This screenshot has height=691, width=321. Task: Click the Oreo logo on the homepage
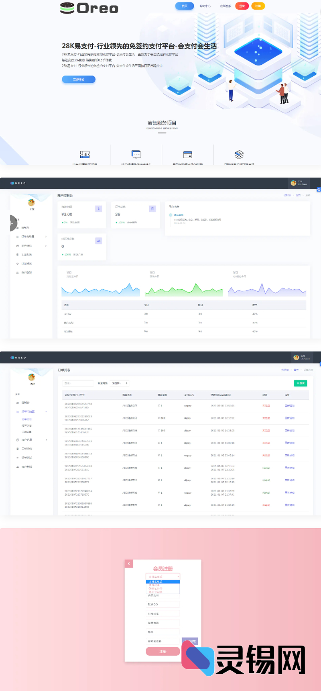(89, 8)
